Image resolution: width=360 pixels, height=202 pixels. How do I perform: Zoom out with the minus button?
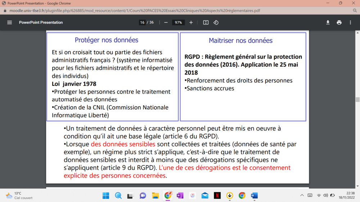166,22
